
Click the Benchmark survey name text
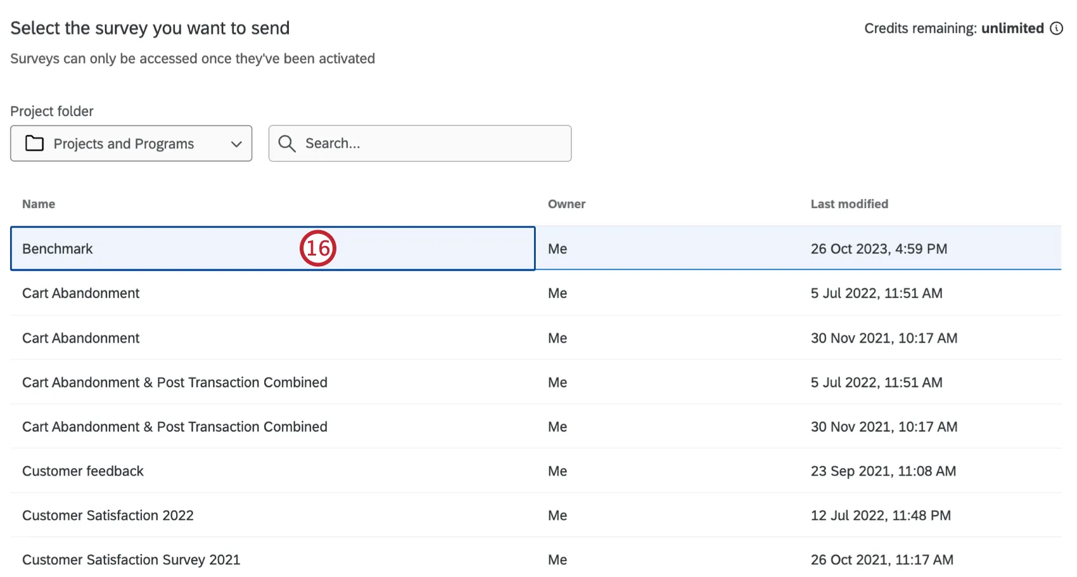(57, 249)
